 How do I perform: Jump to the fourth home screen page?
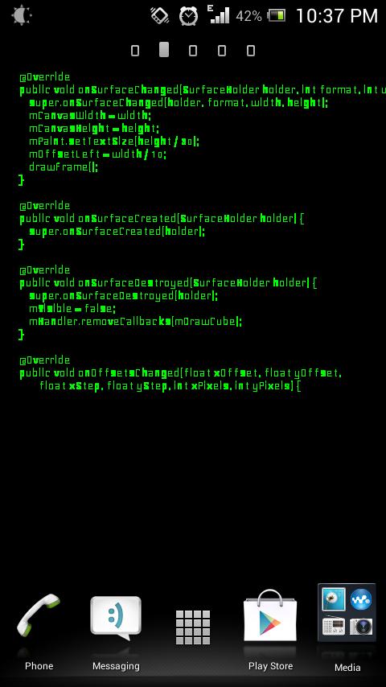point(222,51)
